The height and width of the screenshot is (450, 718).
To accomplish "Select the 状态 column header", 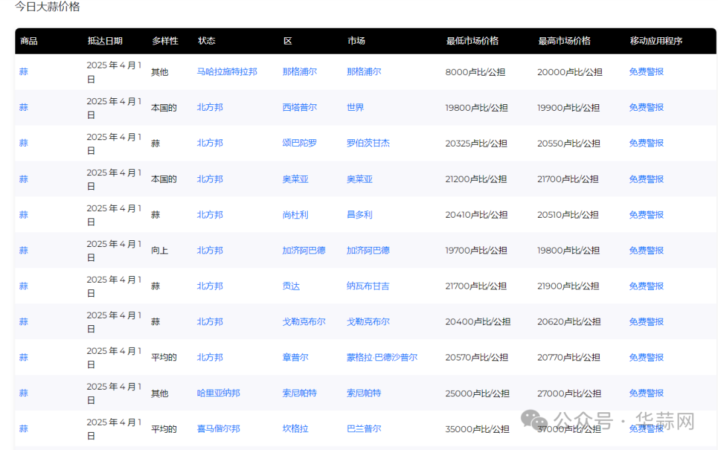I will click(207, 41).
